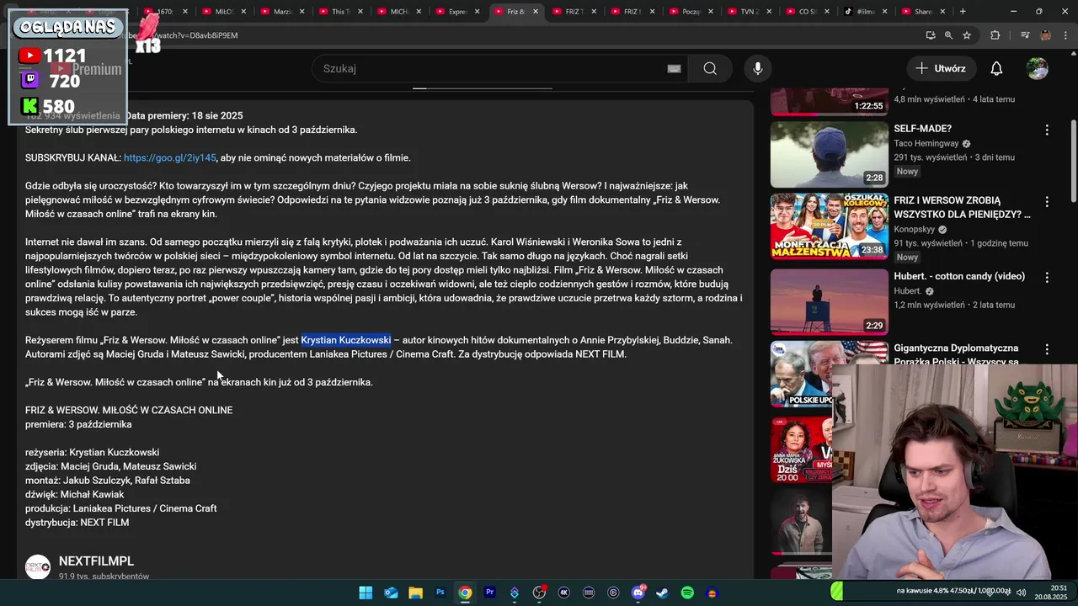Open OBS Studio from the taskbar
The width and height of the screenshot is (1078, 606).
(539, 593)
